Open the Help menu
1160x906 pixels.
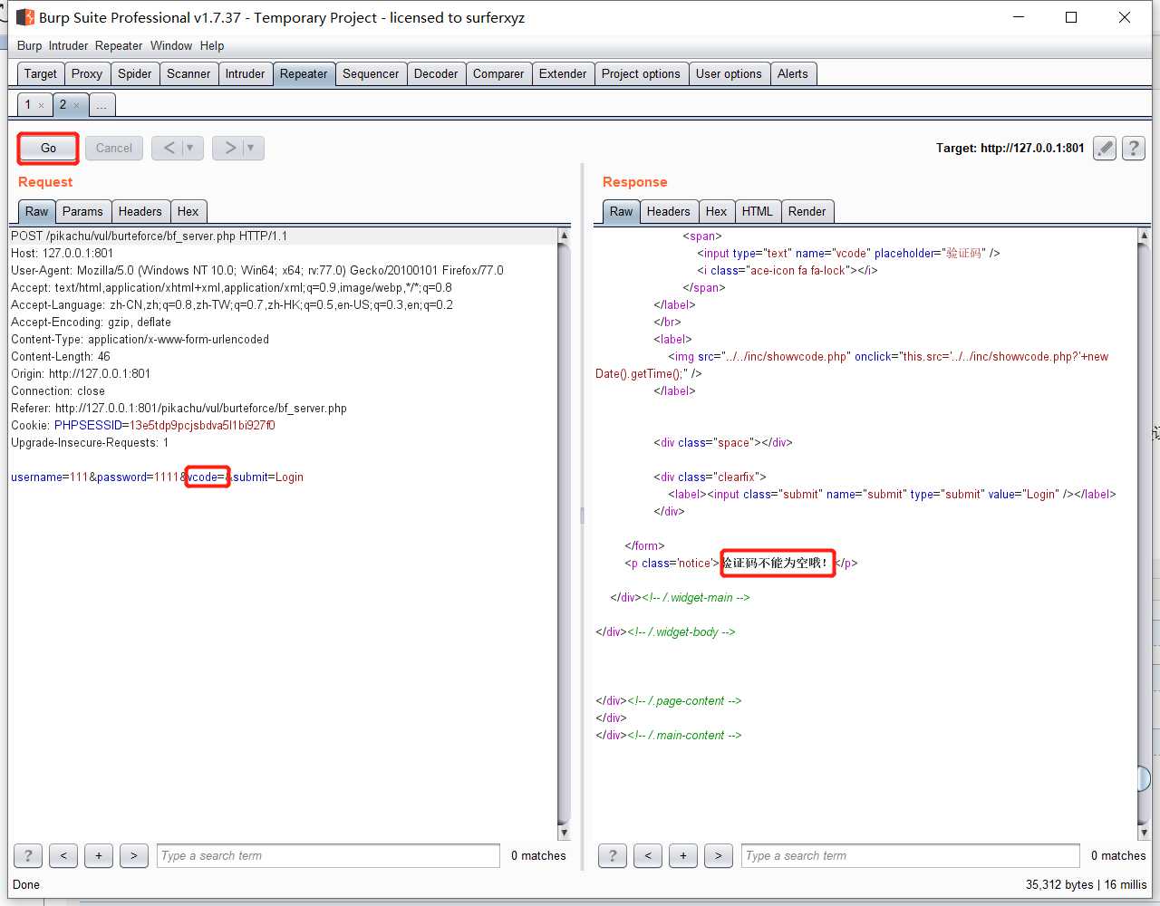pyautogui.click(x=212, y=45)
